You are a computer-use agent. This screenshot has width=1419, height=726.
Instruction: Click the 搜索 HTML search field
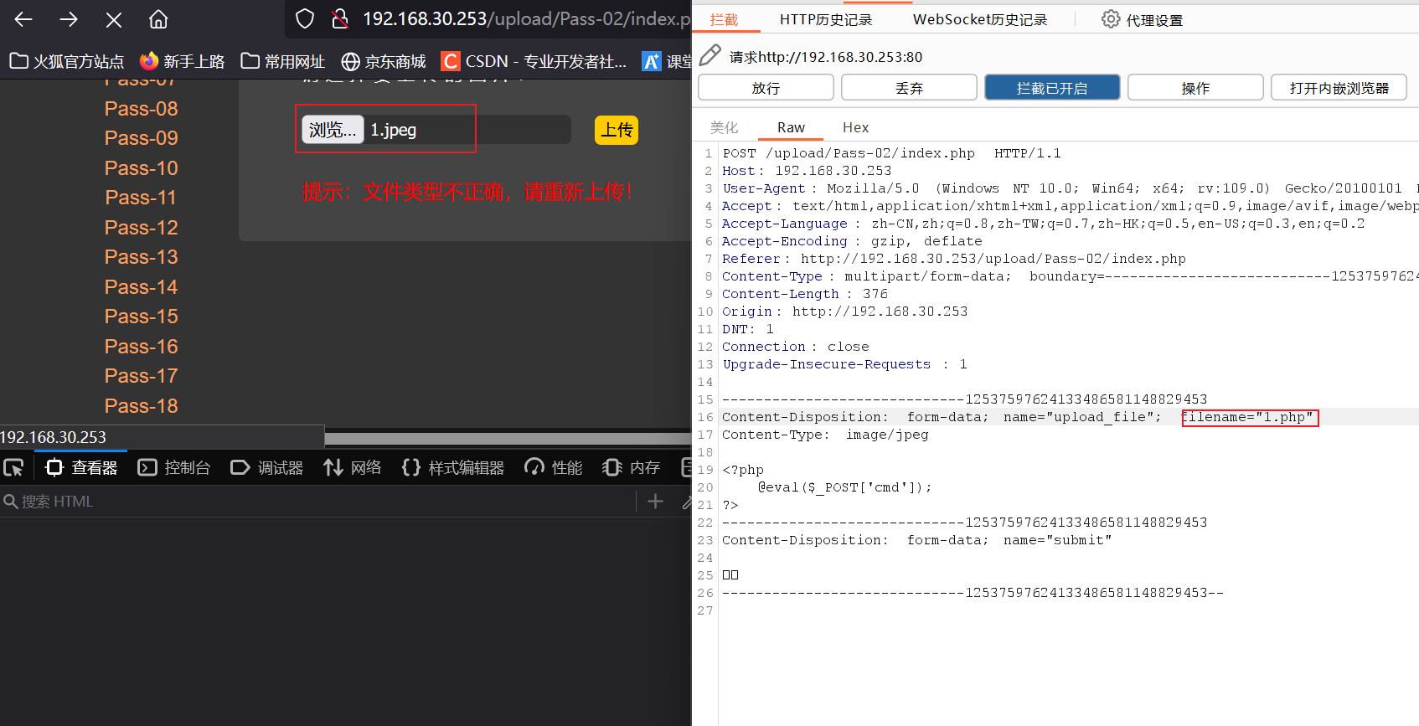click(318, 502)
